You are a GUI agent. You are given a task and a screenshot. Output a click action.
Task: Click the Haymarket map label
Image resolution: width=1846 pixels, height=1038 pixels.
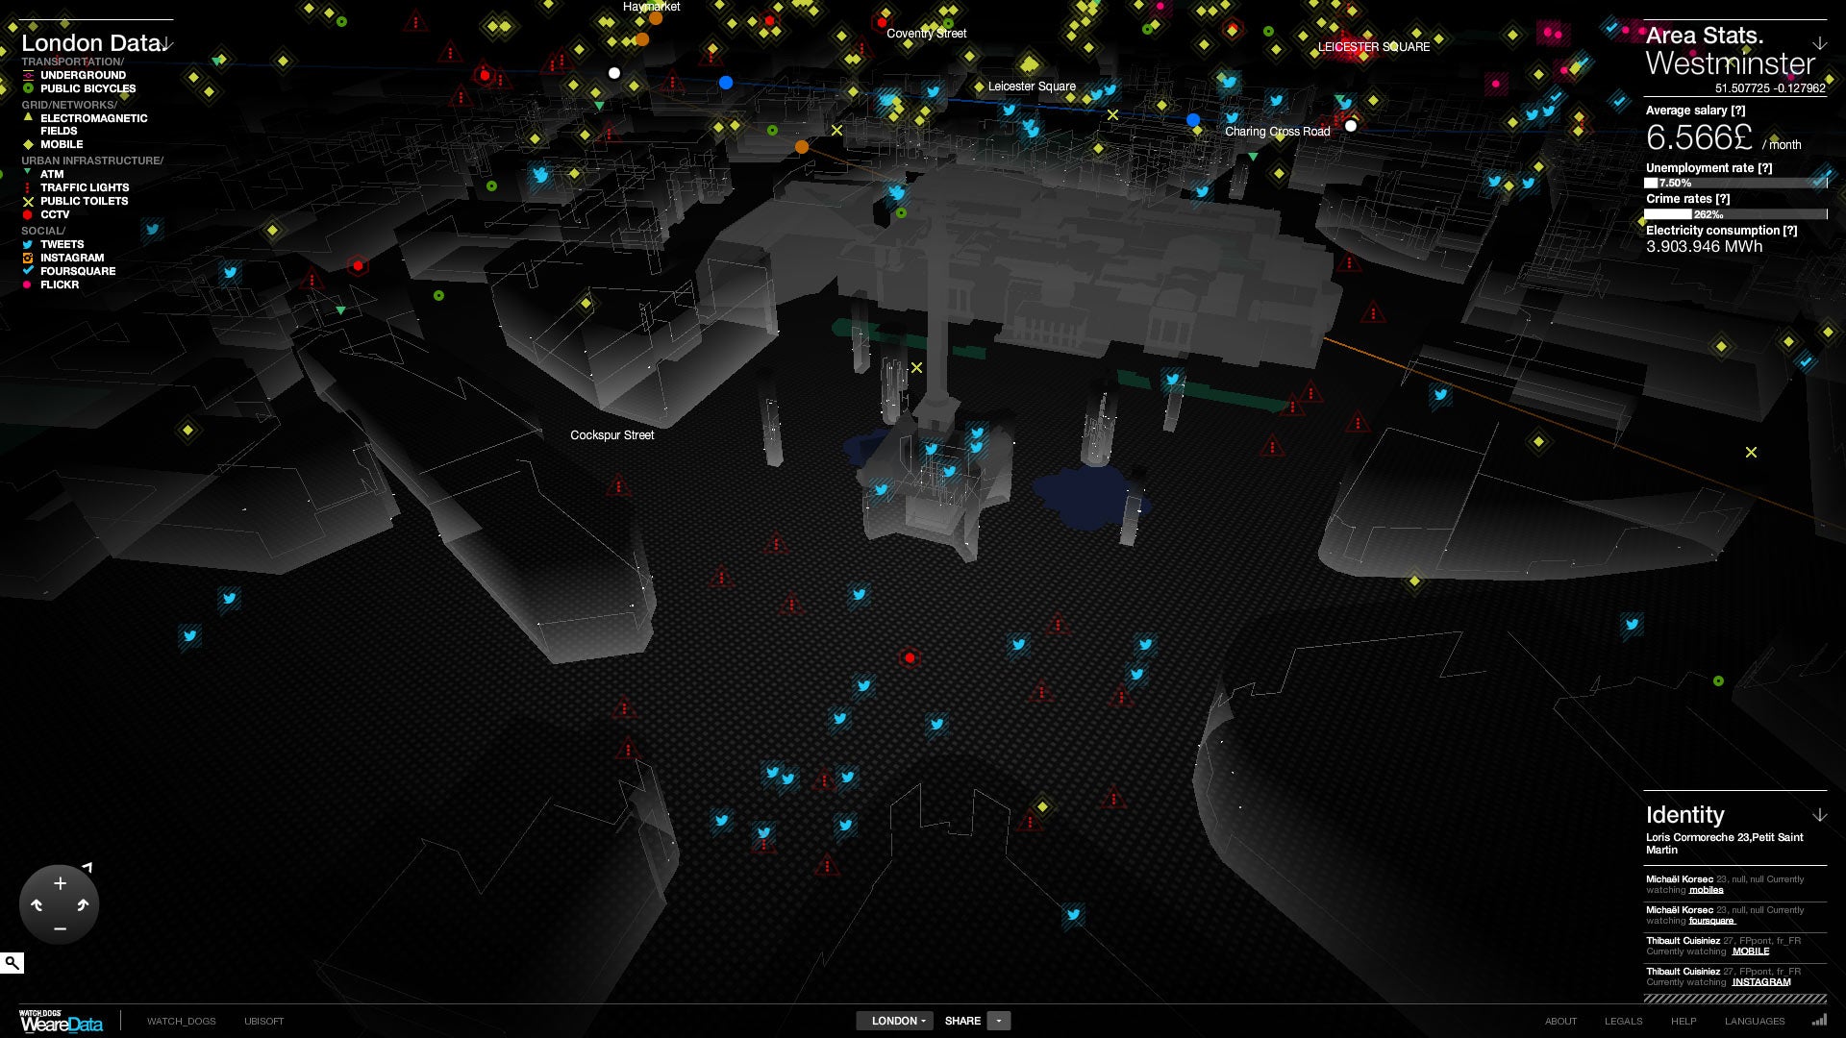(x=651, y=7)
